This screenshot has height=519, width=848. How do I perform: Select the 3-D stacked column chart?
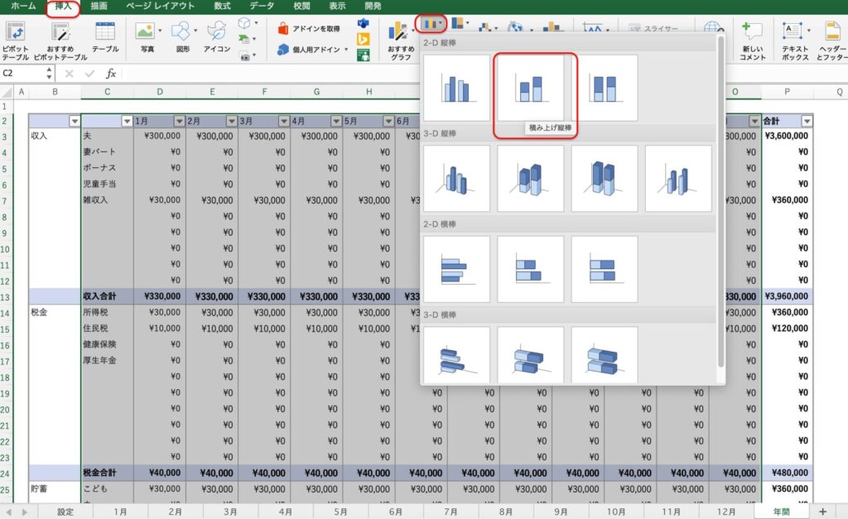530,178
